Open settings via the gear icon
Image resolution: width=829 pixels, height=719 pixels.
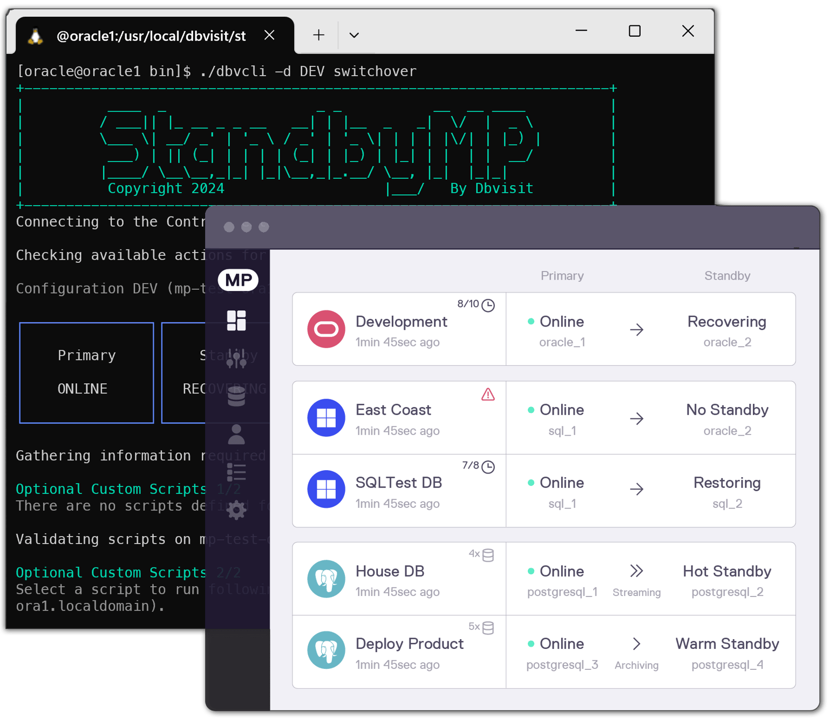pos(236,509)
